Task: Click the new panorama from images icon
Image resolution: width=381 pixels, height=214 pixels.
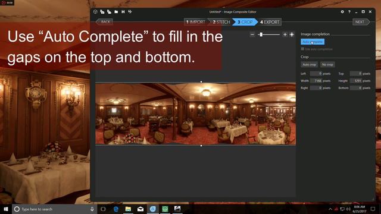Action: click(x=102, y=12)
